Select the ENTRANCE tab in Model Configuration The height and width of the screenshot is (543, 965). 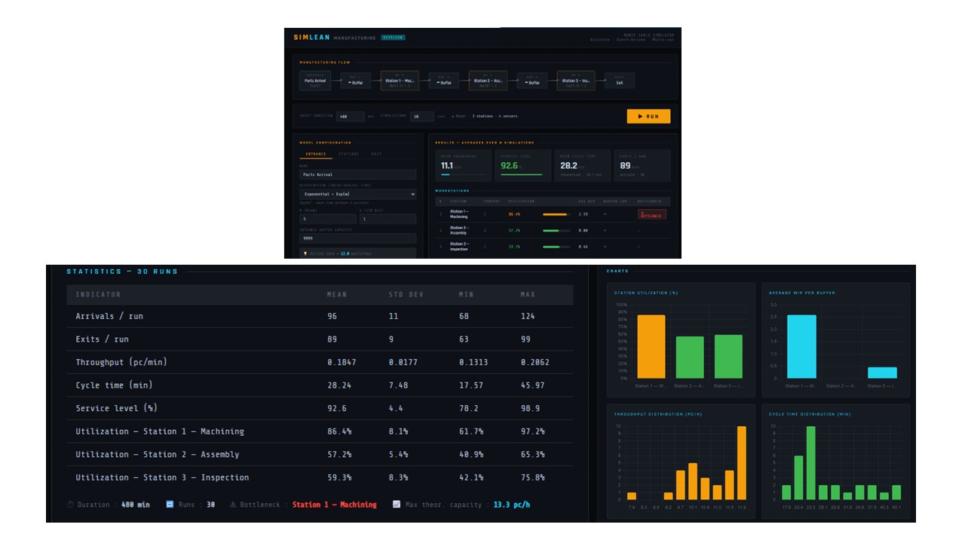click(317, 154)
